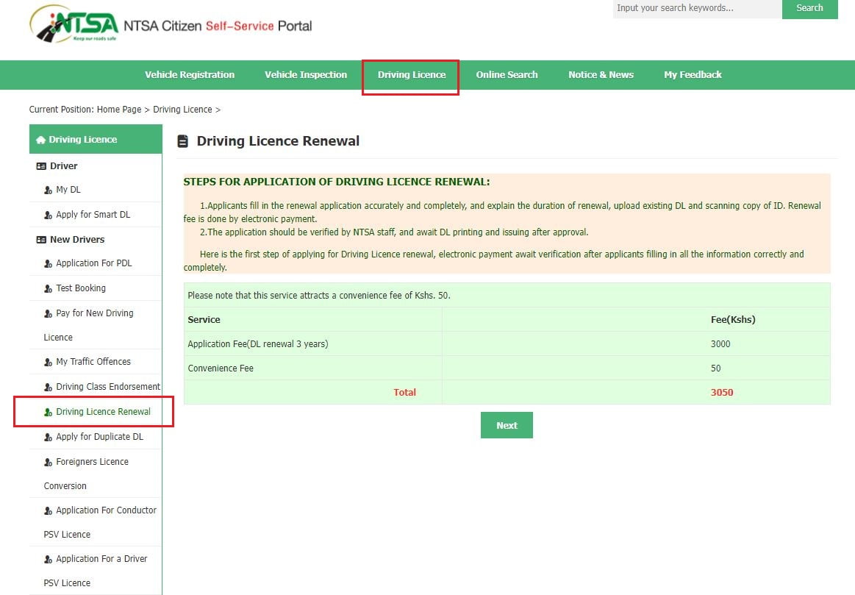
Task: Click the 50 fee value in Convenience Fee row
Action: coord(715,368)
